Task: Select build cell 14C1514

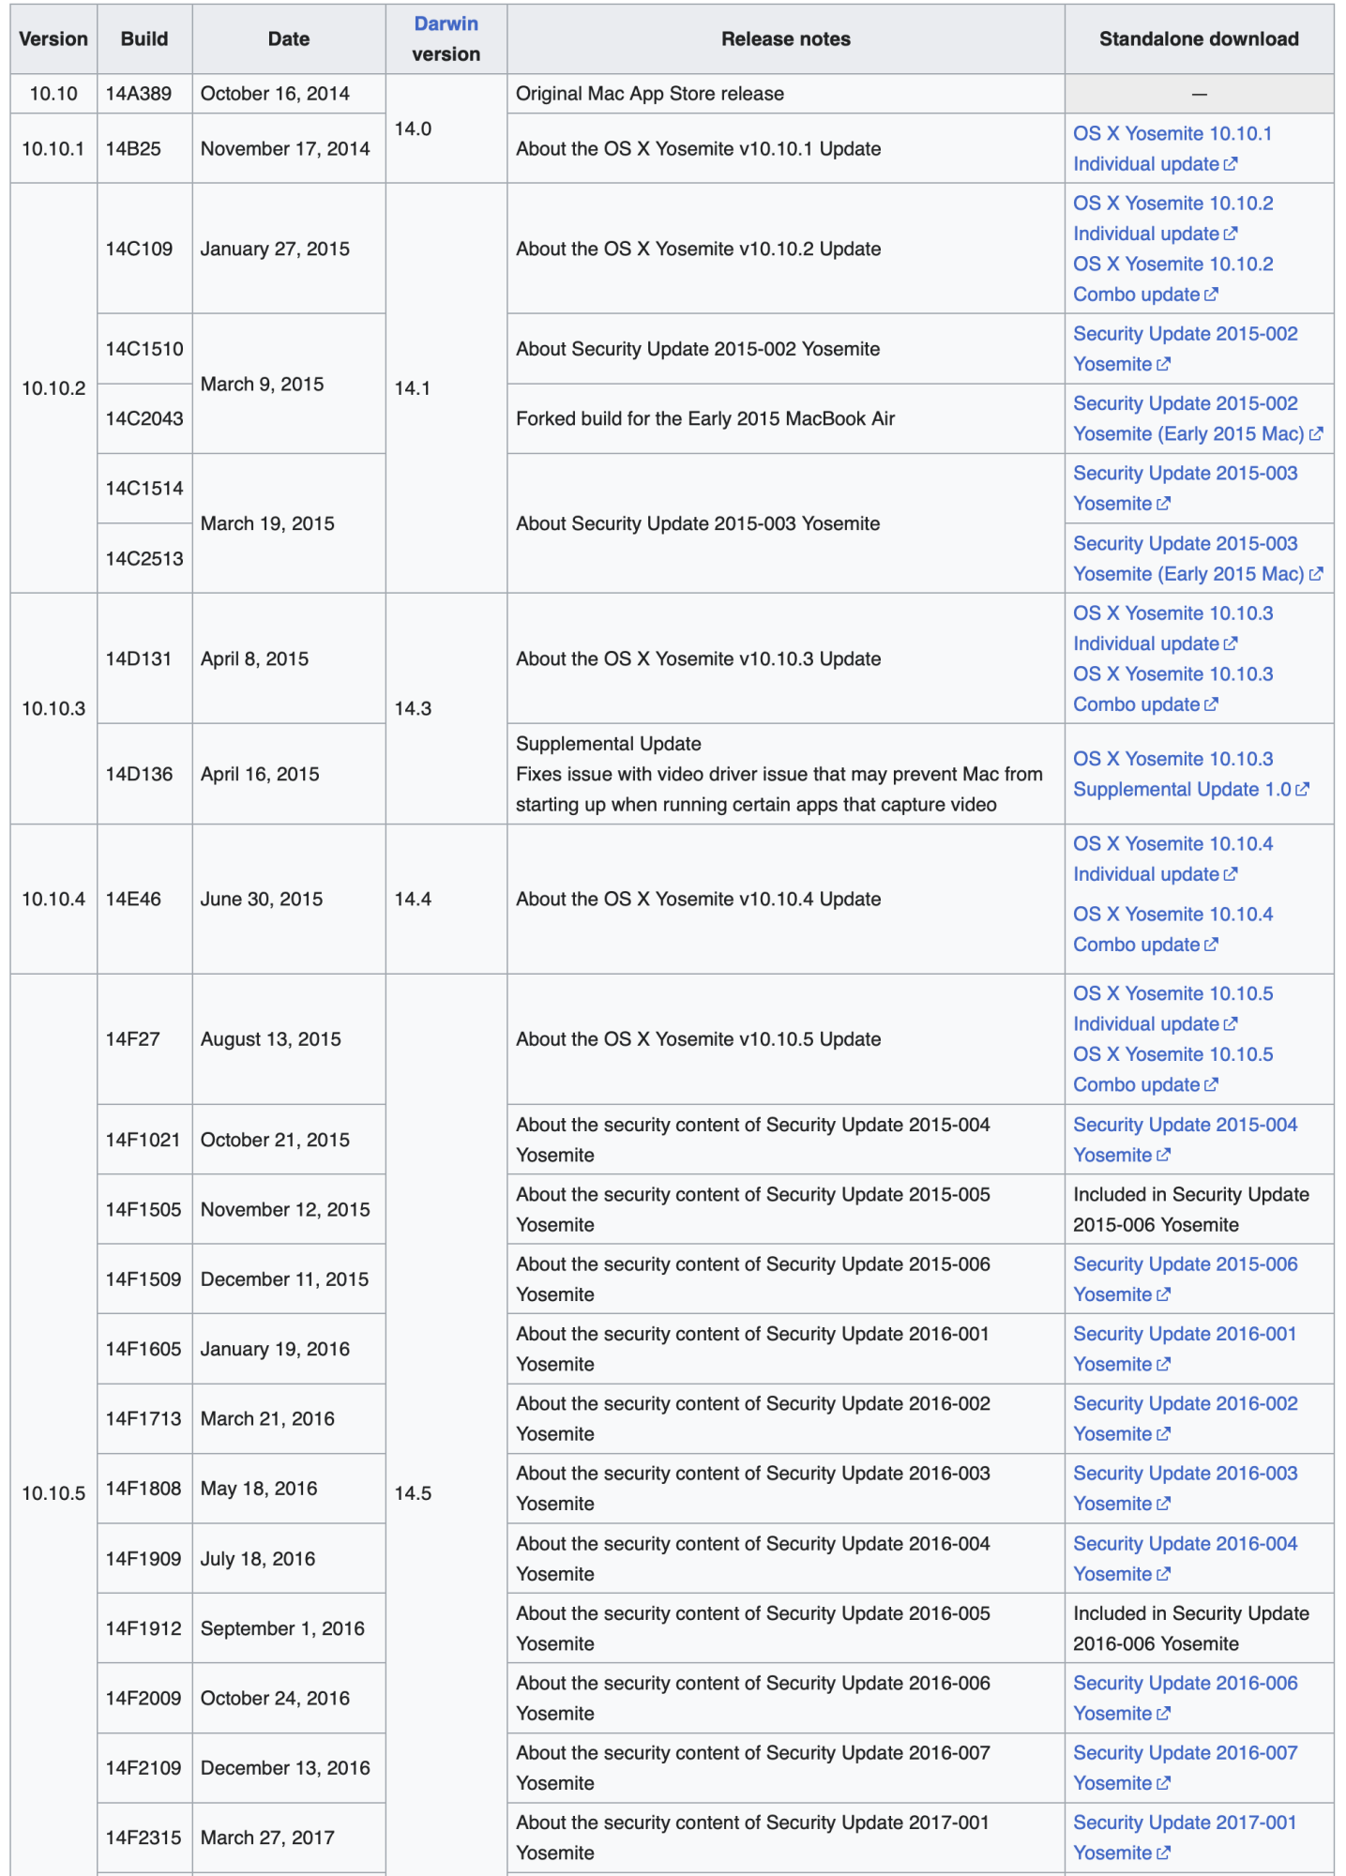Action: 144,488
